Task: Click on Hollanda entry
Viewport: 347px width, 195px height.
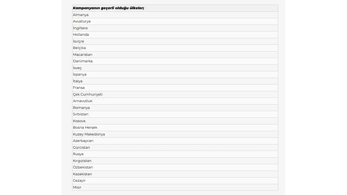Action: pos(81,35)
